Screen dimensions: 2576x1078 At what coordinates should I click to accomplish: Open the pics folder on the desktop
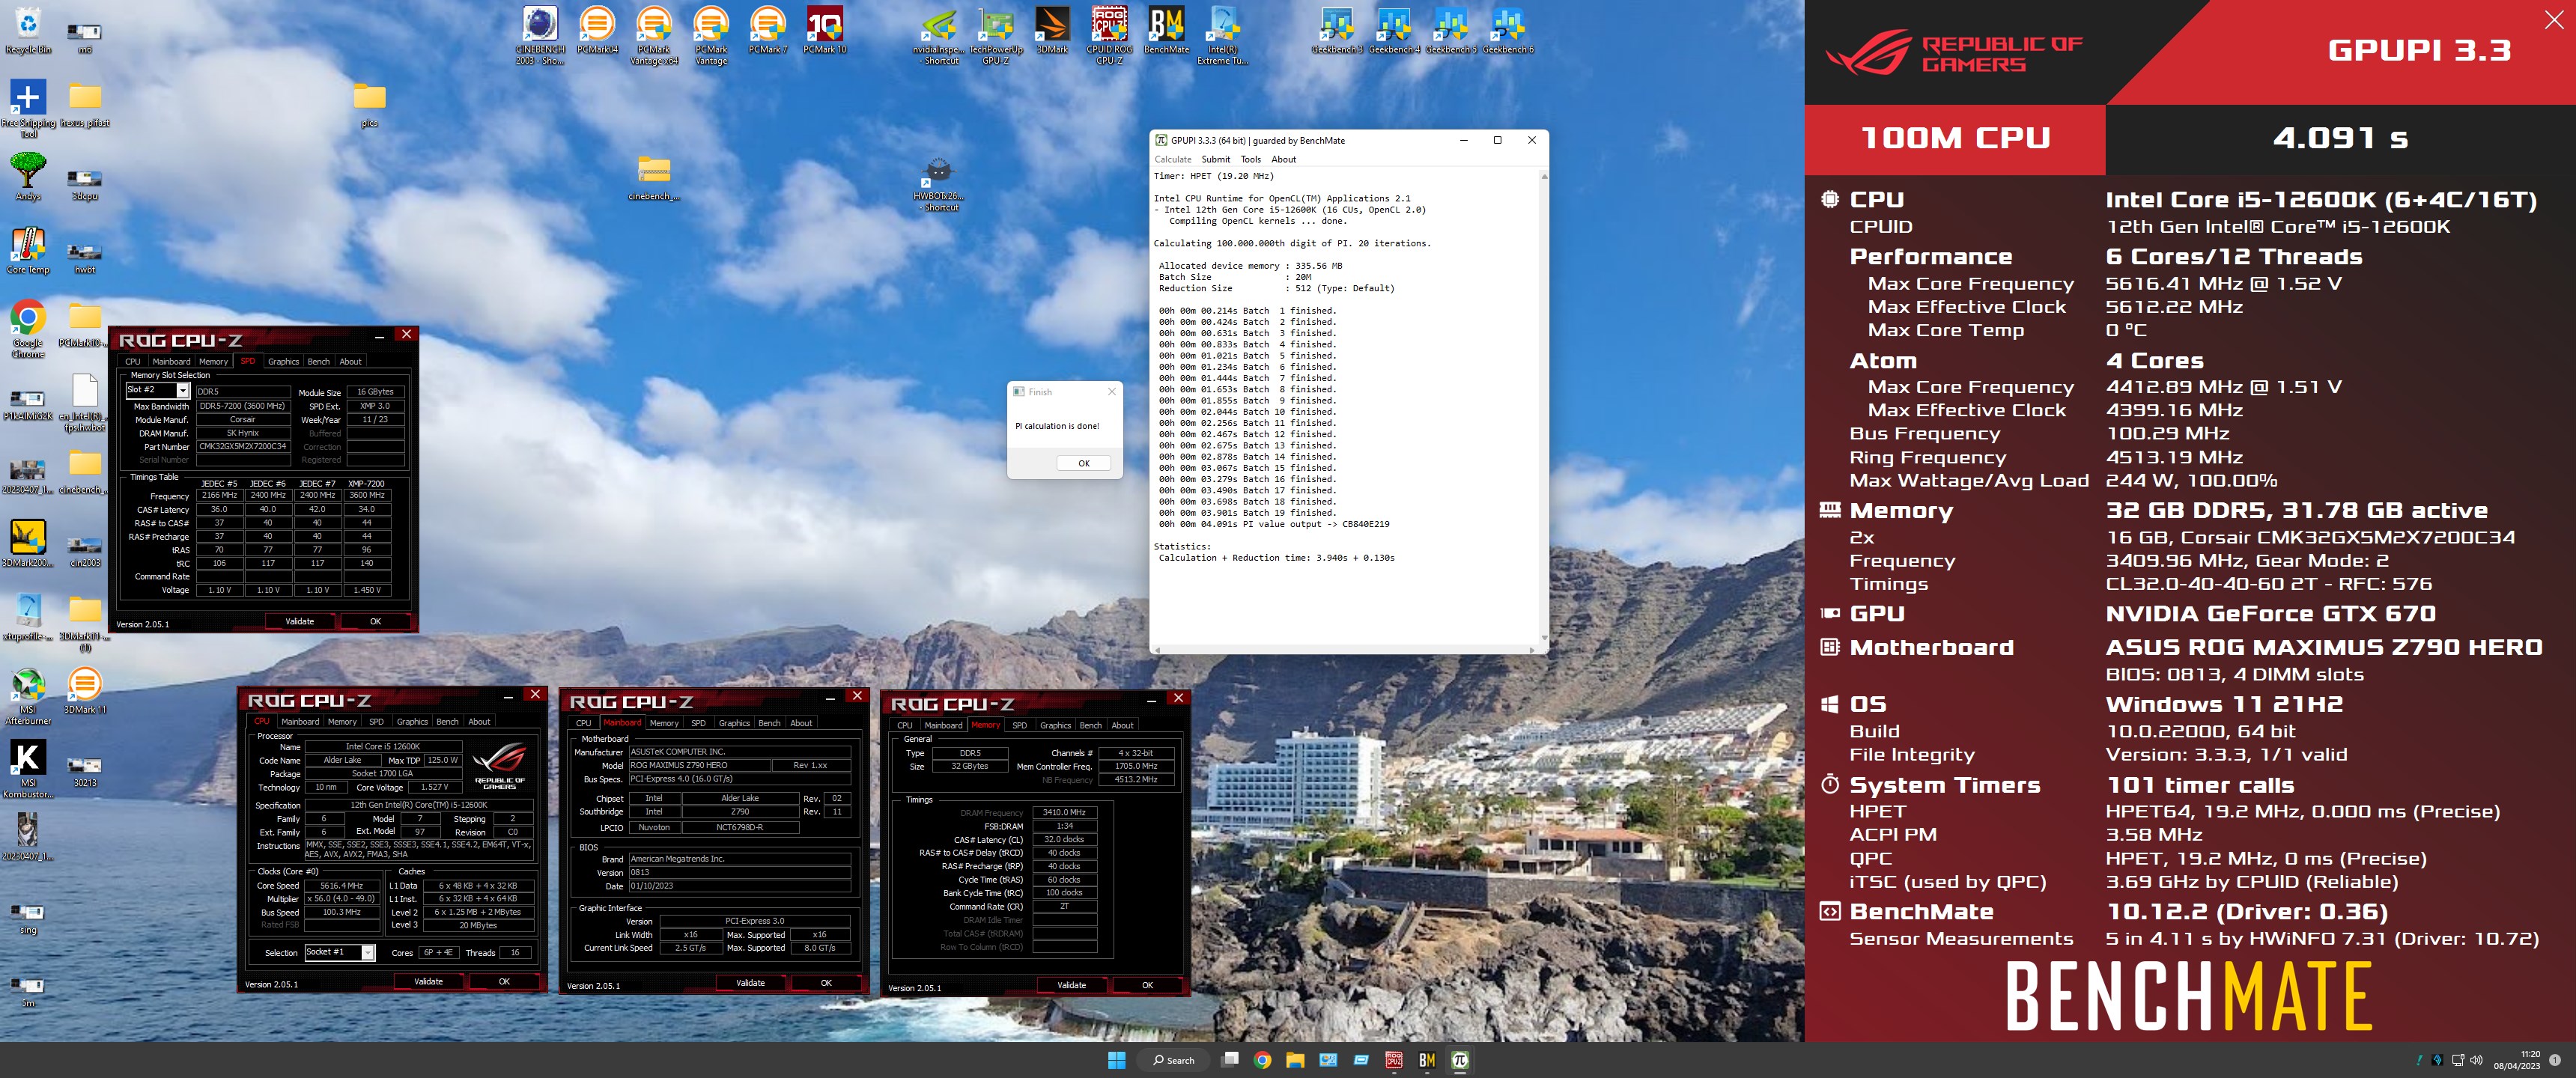pos(369,105)
